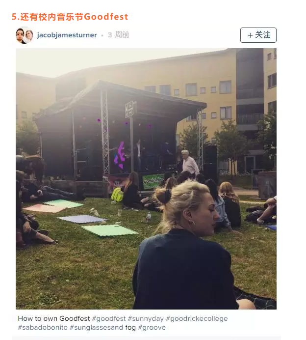This screenshot has height=340, width=306.
Task: Click the green mat on the grass
Action: (x=110, y=230)
